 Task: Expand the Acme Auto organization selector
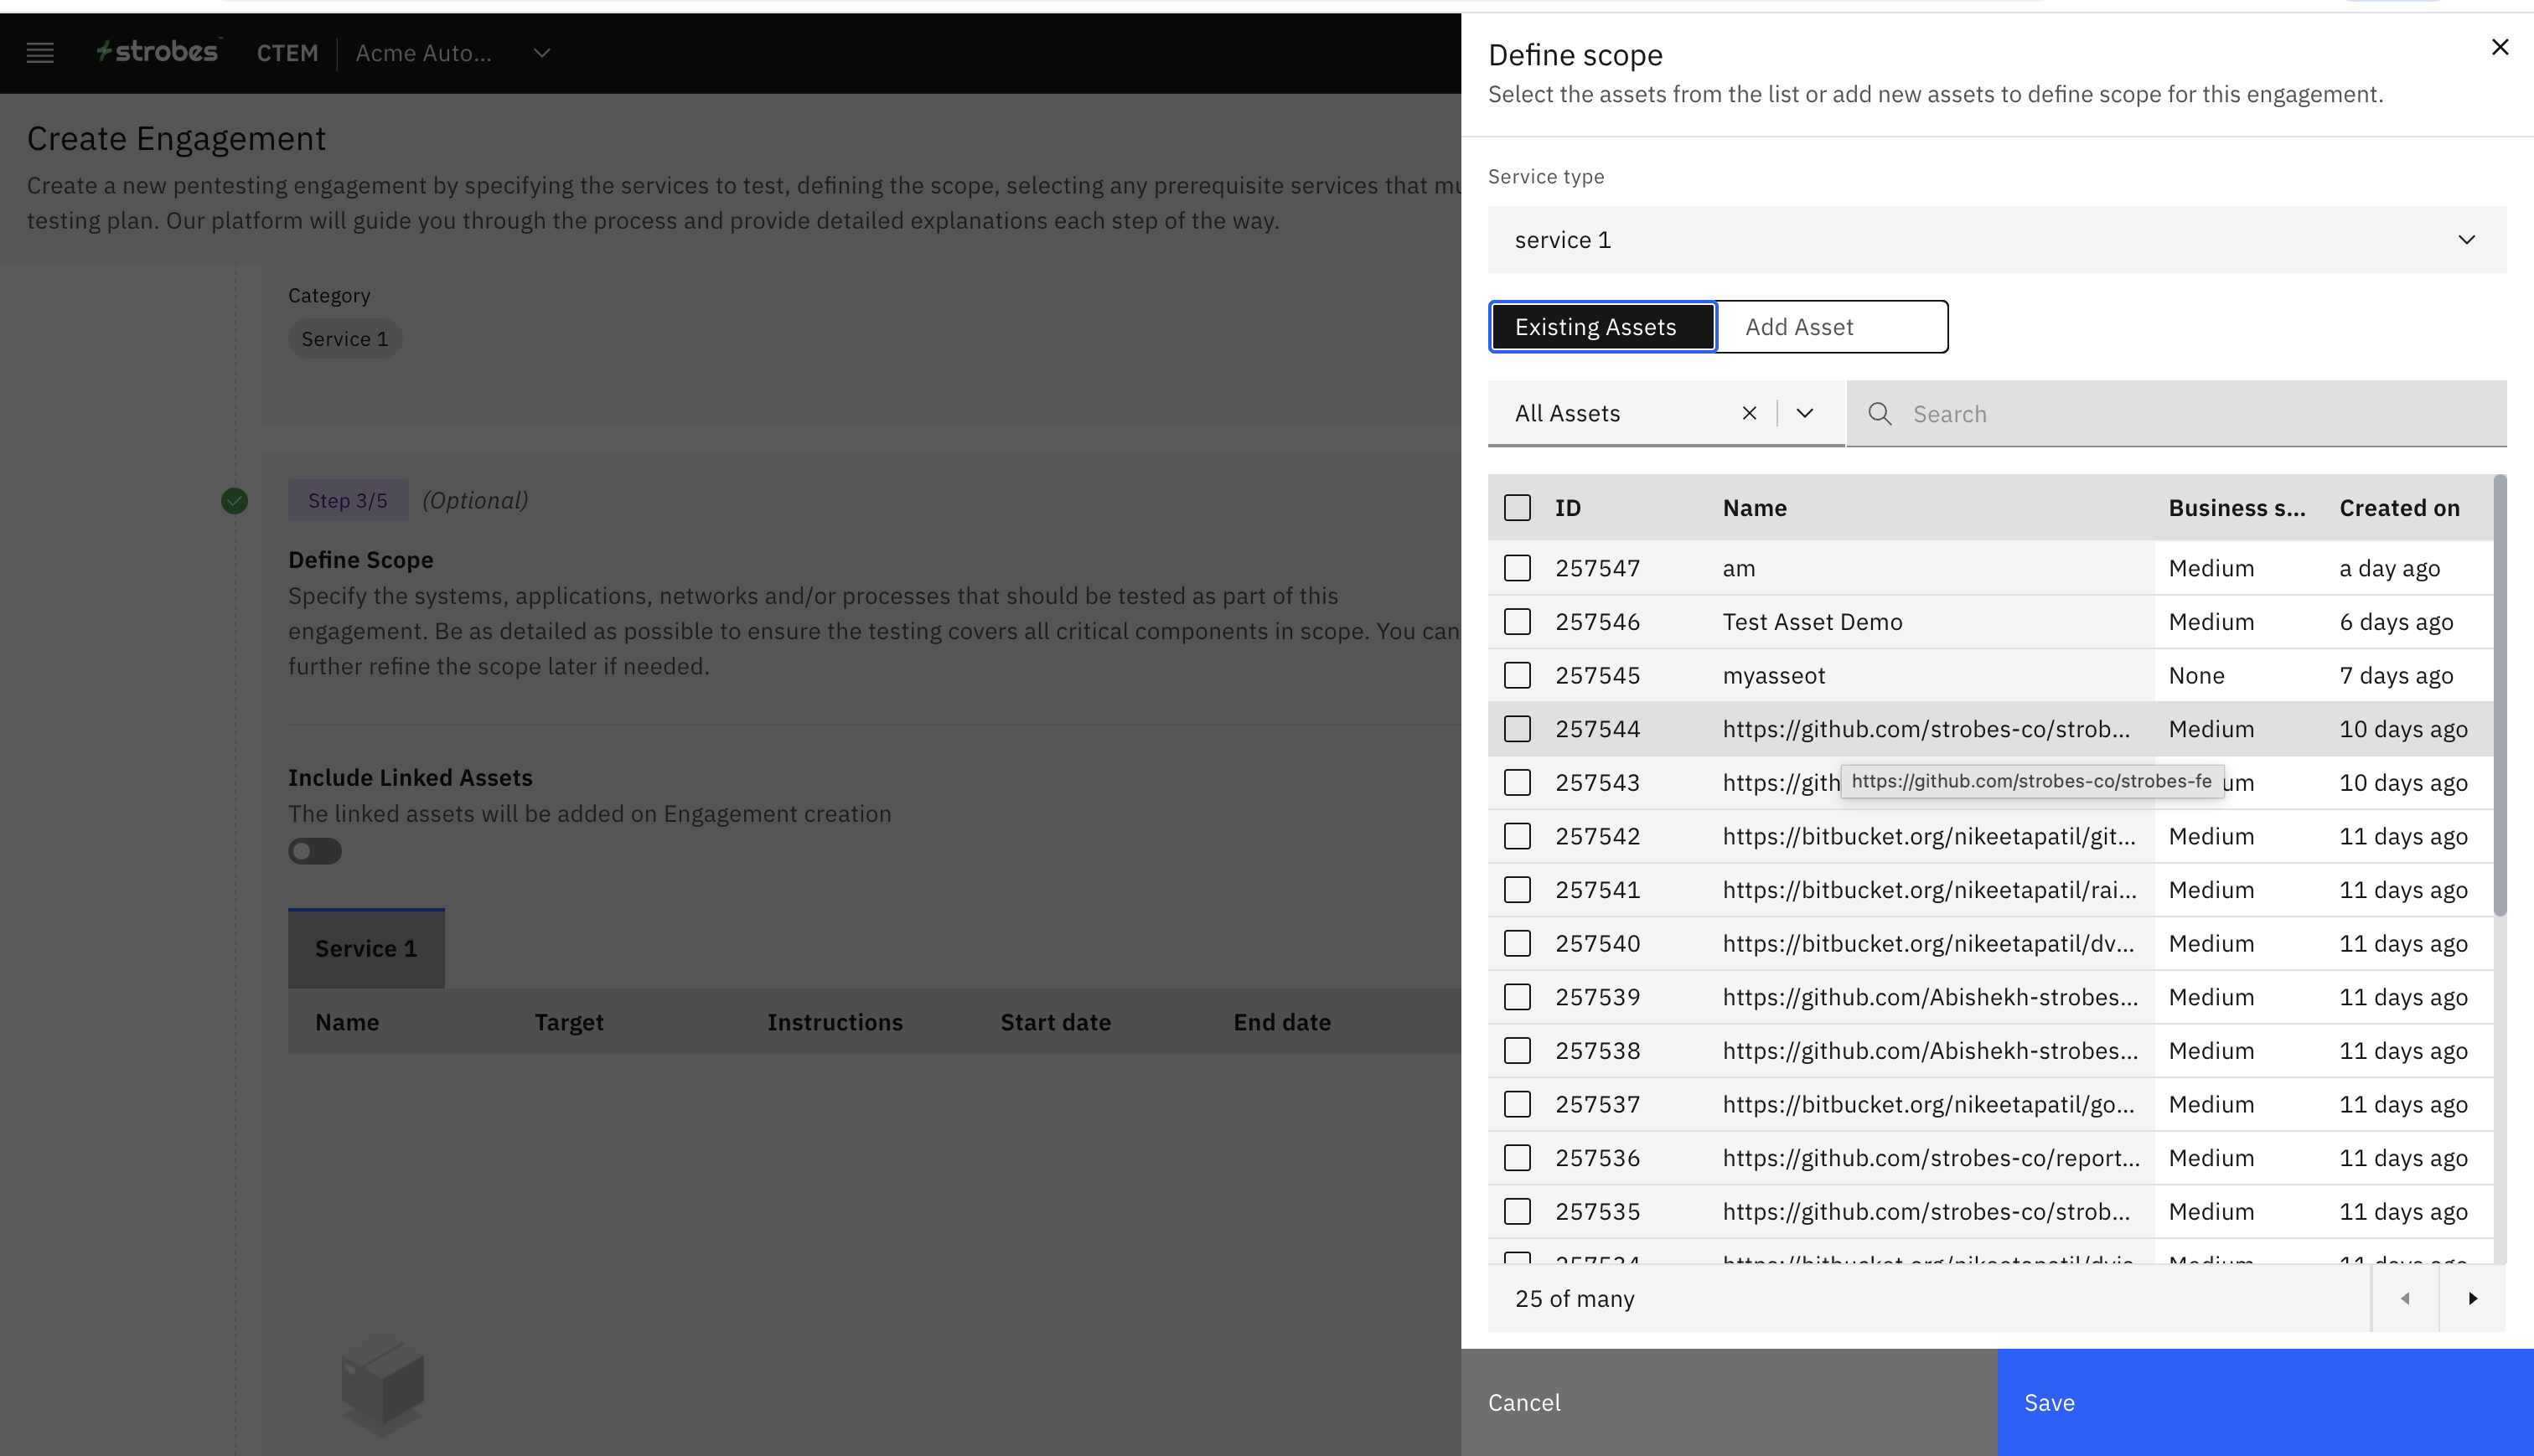pos(542,53)
